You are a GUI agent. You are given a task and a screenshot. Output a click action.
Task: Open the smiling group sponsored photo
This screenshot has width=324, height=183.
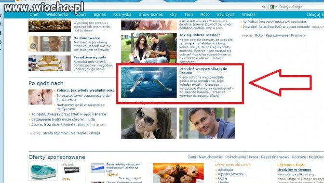178,173
